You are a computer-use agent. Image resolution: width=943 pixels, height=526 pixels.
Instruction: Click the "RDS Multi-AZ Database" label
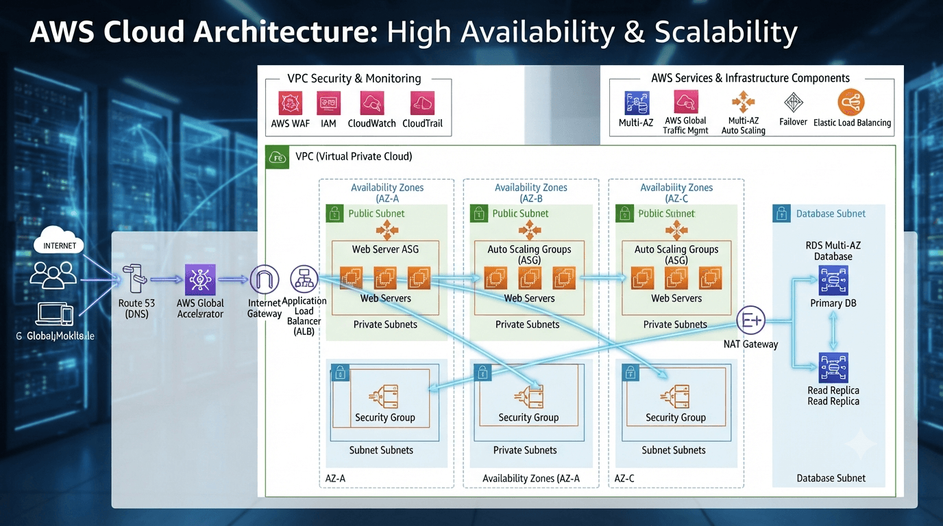pos(833,251)
